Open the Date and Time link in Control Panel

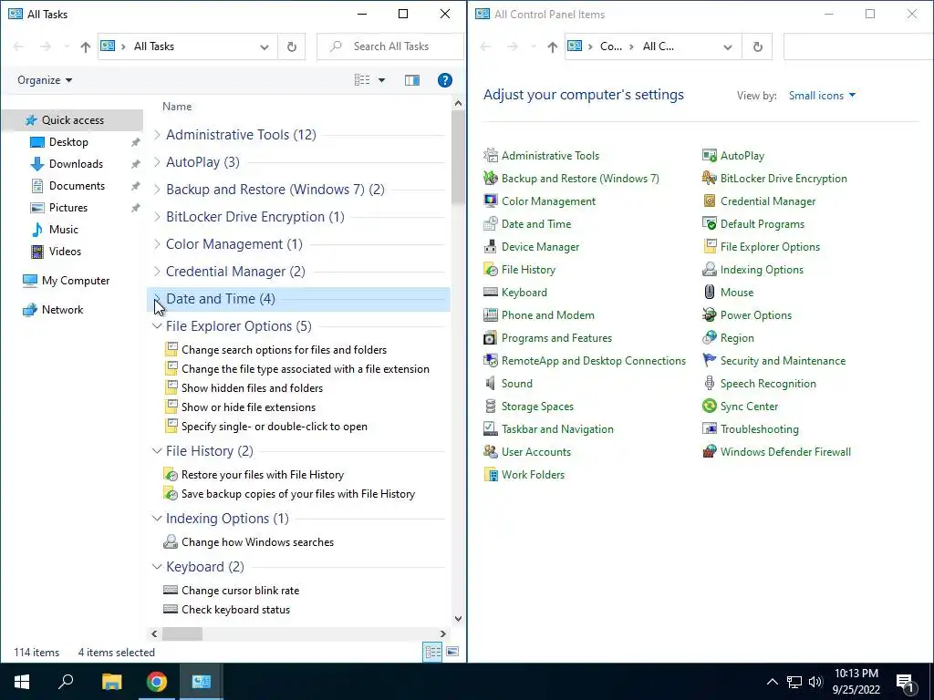[536, 224]
